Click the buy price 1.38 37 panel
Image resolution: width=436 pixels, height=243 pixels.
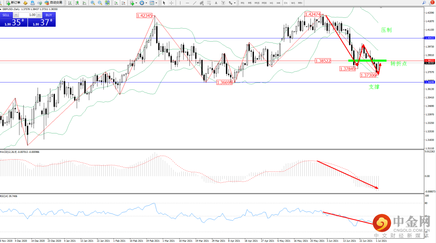tap(42, 23)
